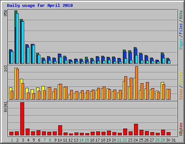The image size is (185, 144).
Task: Select the red KBytes bar for day 22
Action: coord(125,132)
